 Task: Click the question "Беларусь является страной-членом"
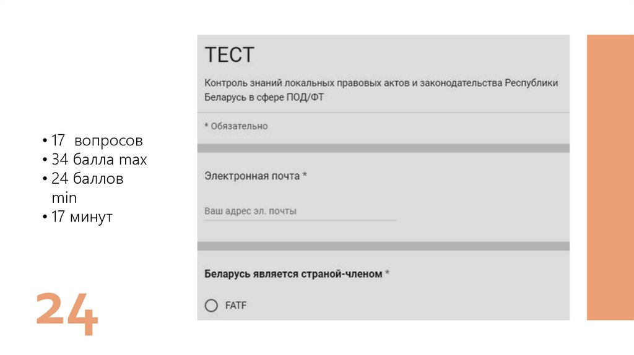(293, 274)
